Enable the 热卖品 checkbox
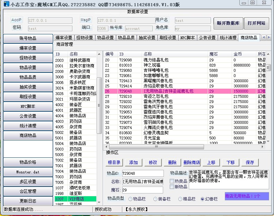 click(x=172, y=181)
